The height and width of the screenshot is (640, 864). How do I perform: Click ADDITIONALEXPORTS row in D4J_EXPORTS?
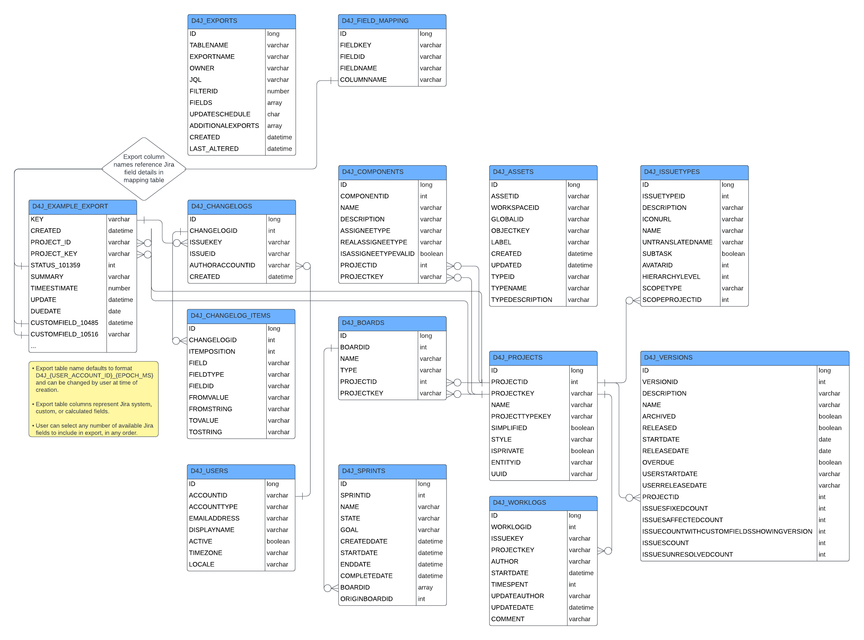(241, 126)
